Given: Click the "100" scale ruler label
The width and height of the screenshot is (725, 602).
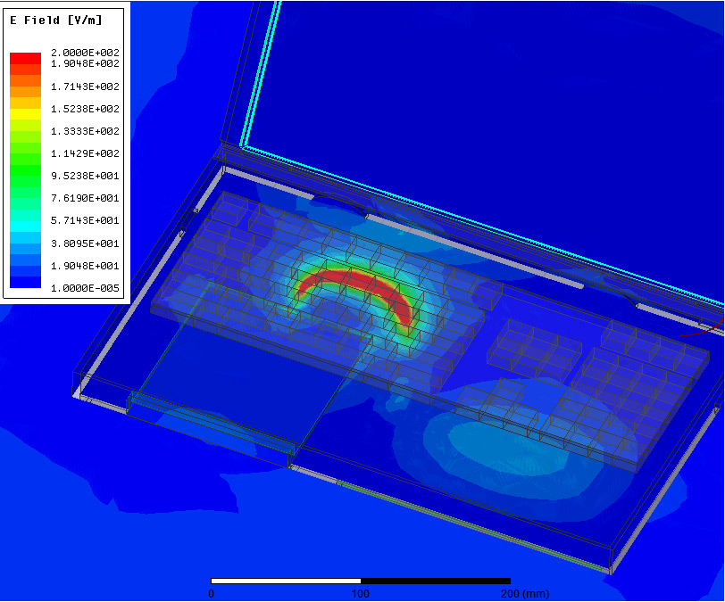Looking at the screenshot, I should (361, 593).
